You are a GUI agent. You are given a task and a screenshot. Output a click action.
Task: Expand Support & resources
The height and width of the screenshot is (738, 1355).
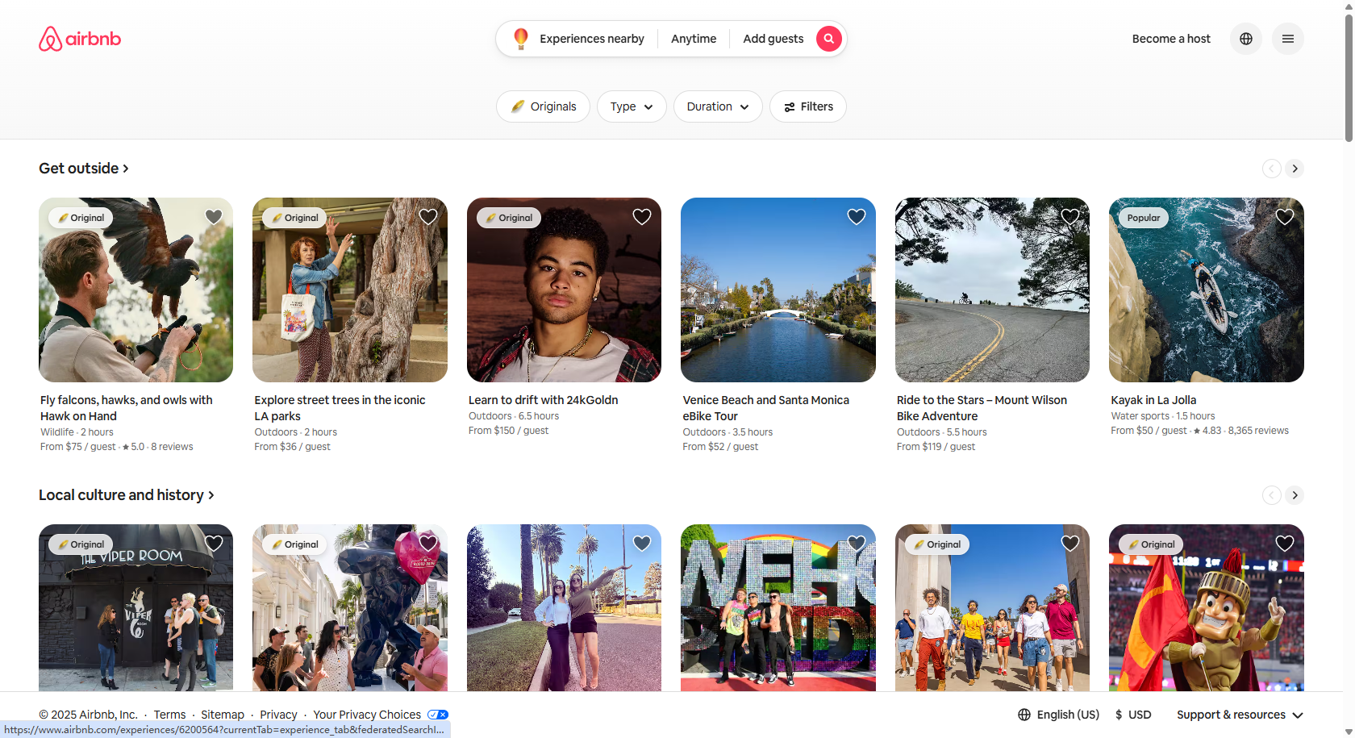pos(1239,714)
